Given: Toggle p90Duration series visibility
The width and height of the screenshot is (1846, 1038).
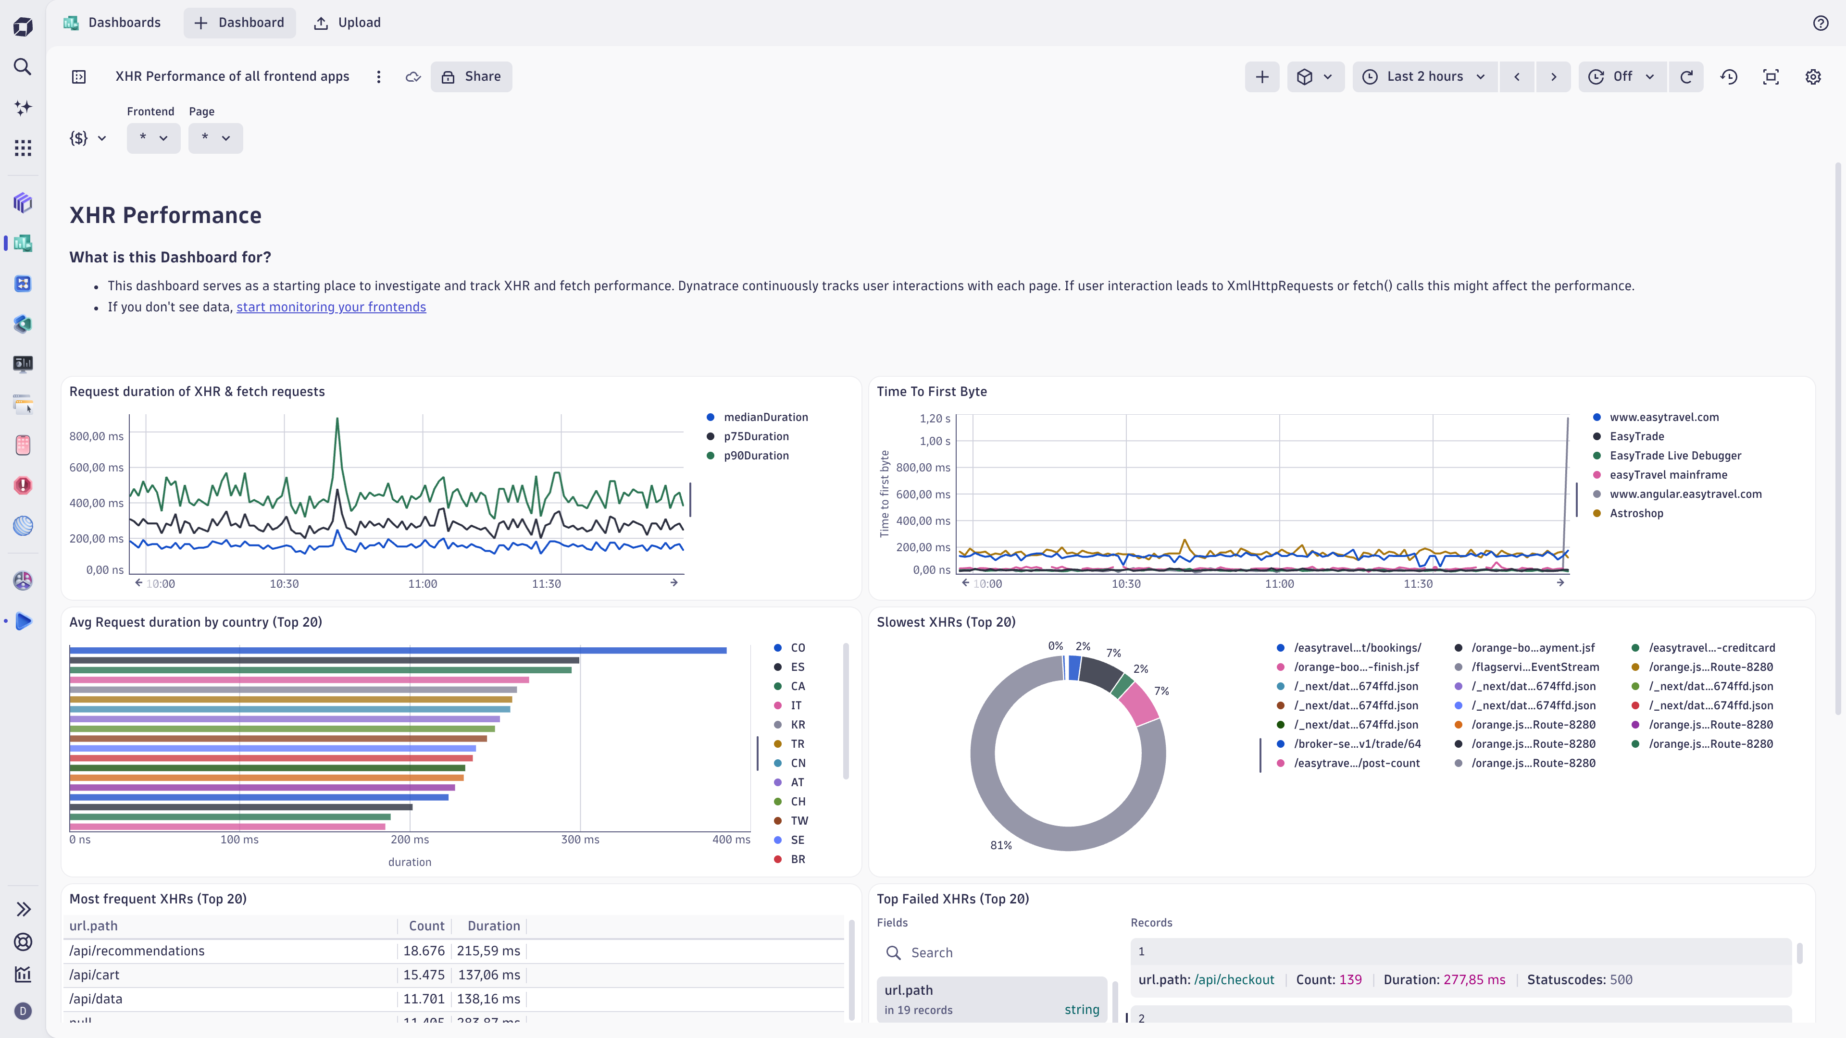Looking at the screenshot, I should pos(755,456).
